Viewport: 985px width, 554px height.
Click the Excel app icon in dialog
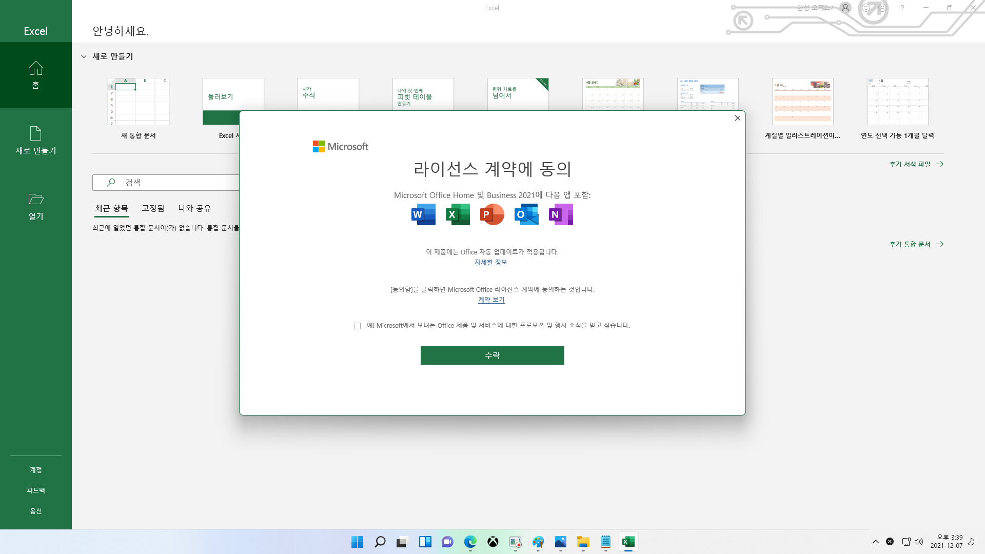coord(458,214)
